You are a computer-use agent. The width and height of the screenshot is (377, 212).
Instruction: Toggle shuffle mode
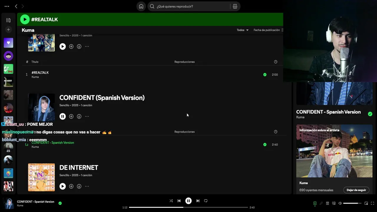tap(171, 201)
